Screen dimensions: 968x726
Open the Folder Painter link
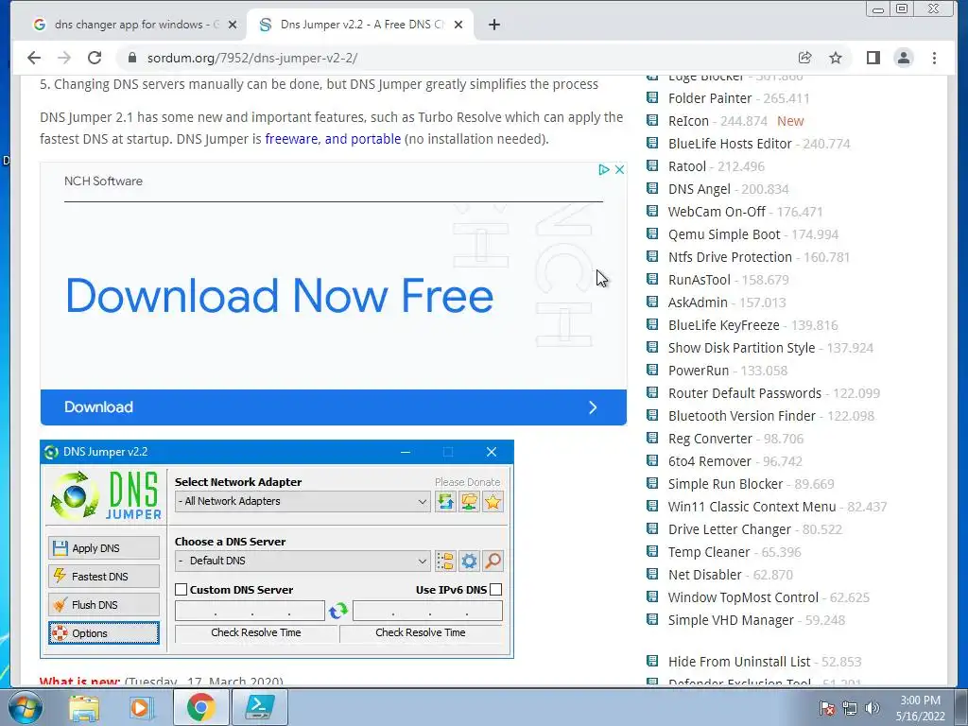tap(710, 98)
